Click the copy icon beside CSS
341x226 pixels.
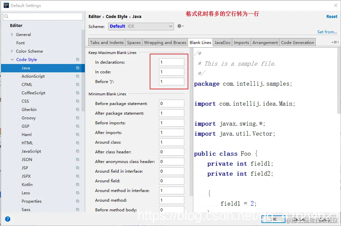[x=78, y=101]
